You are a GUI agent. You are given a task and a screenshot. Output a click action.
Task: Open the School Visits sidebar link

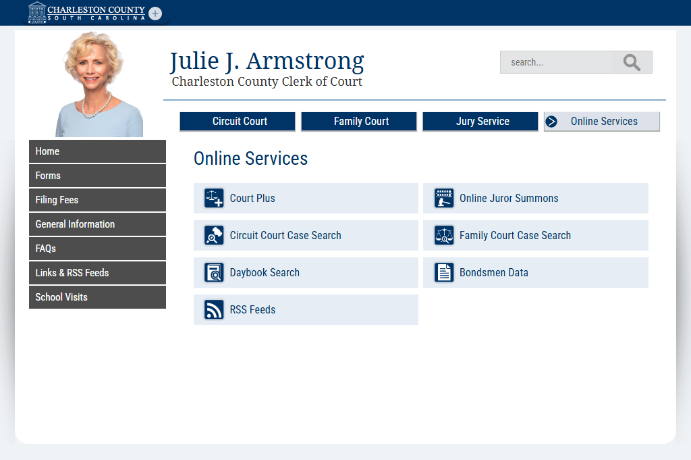point(97,297)
